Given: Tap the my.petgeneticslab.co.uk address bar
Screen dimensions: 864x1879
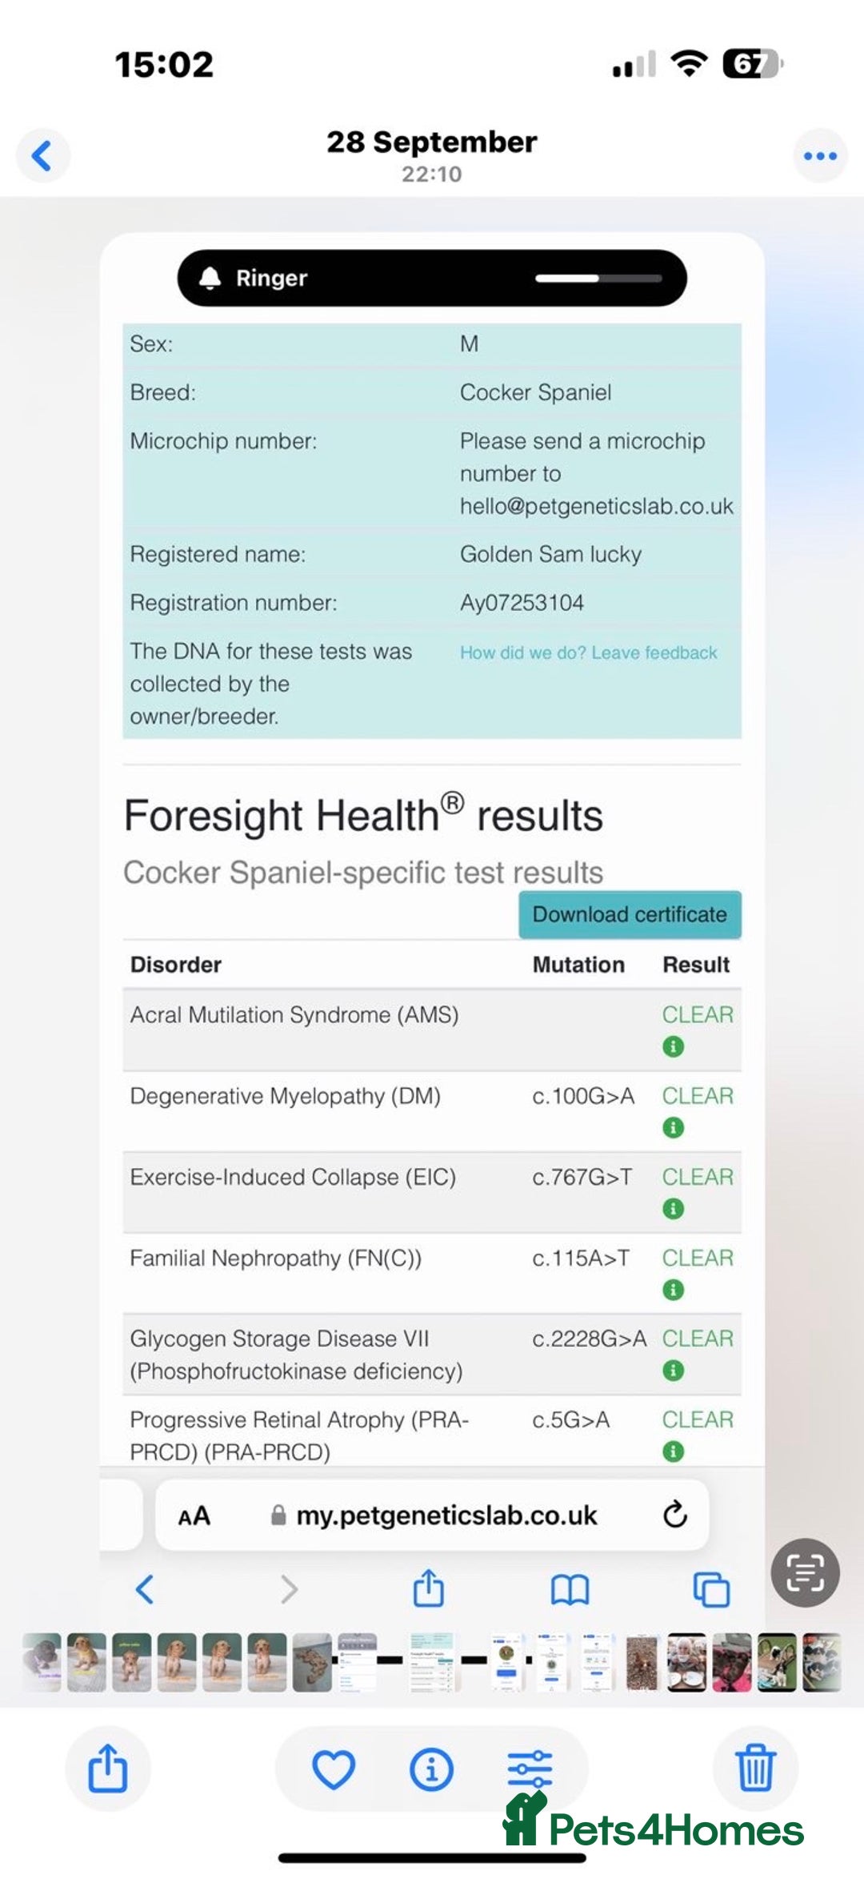Looking at the screenshot, I should pos(446,1516).
